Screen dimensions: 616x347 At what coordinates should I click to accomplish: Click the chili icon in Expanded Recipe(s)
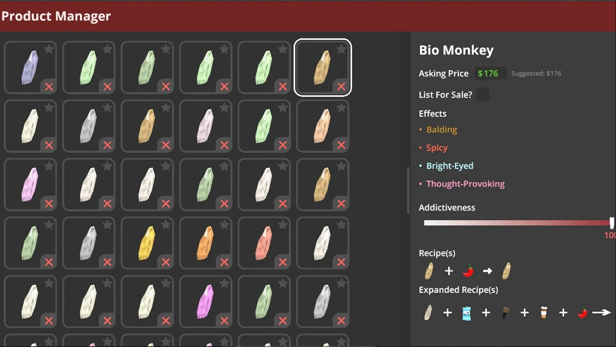pyautogui.click(x=582, y=313)
